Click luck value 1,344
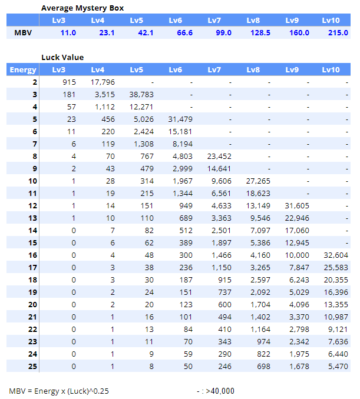The height and width of the screenshot is (399, 360). coord(183,194)
